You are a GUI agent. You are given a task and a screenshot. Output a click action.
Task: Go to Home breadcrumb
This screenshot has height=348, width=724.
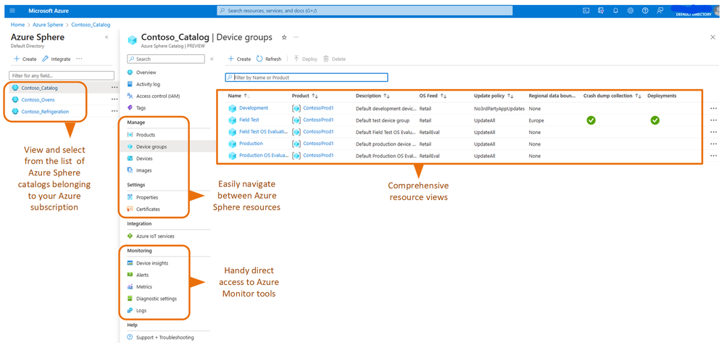coord(17,25)
